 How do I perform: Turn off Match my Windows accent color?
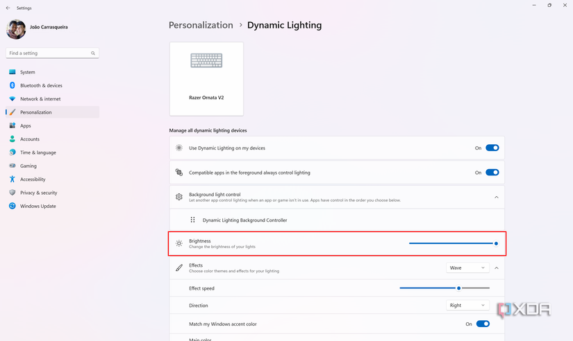point(482,324)
